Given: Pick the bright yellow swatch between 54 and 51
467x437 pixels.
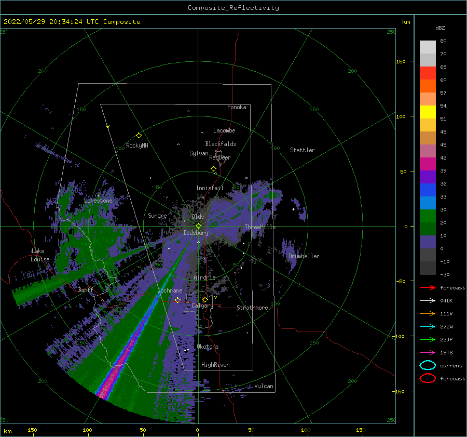Looking at the screenshot, I should click(428, 112).
